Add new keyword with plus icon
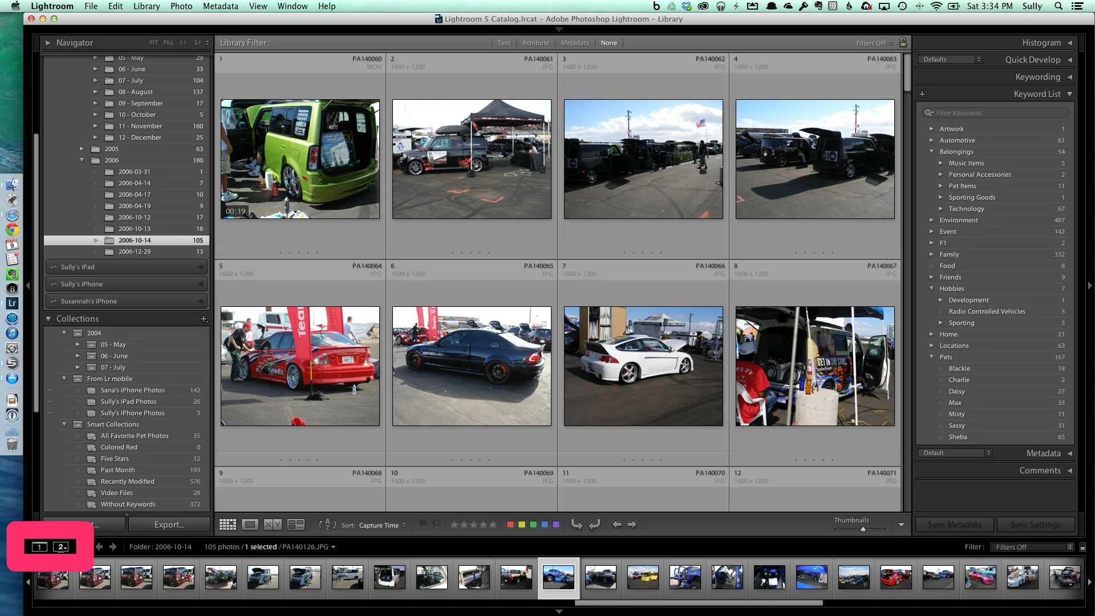Viewport: 1095px width, 616px height. tap(922, 94)
